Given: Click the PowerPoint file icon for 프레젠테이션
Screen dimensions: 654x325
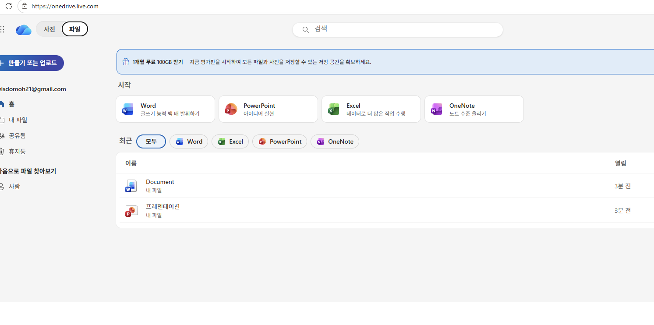Looking at the screenshot, I should click(x=131, y=211).
